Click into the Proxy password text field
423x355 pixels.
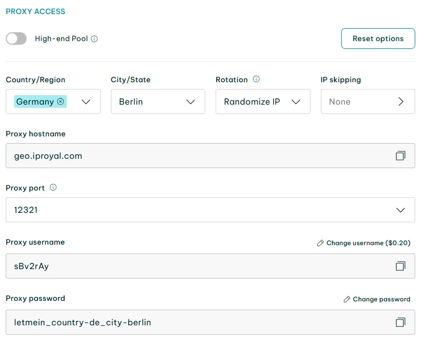point(198,322)
